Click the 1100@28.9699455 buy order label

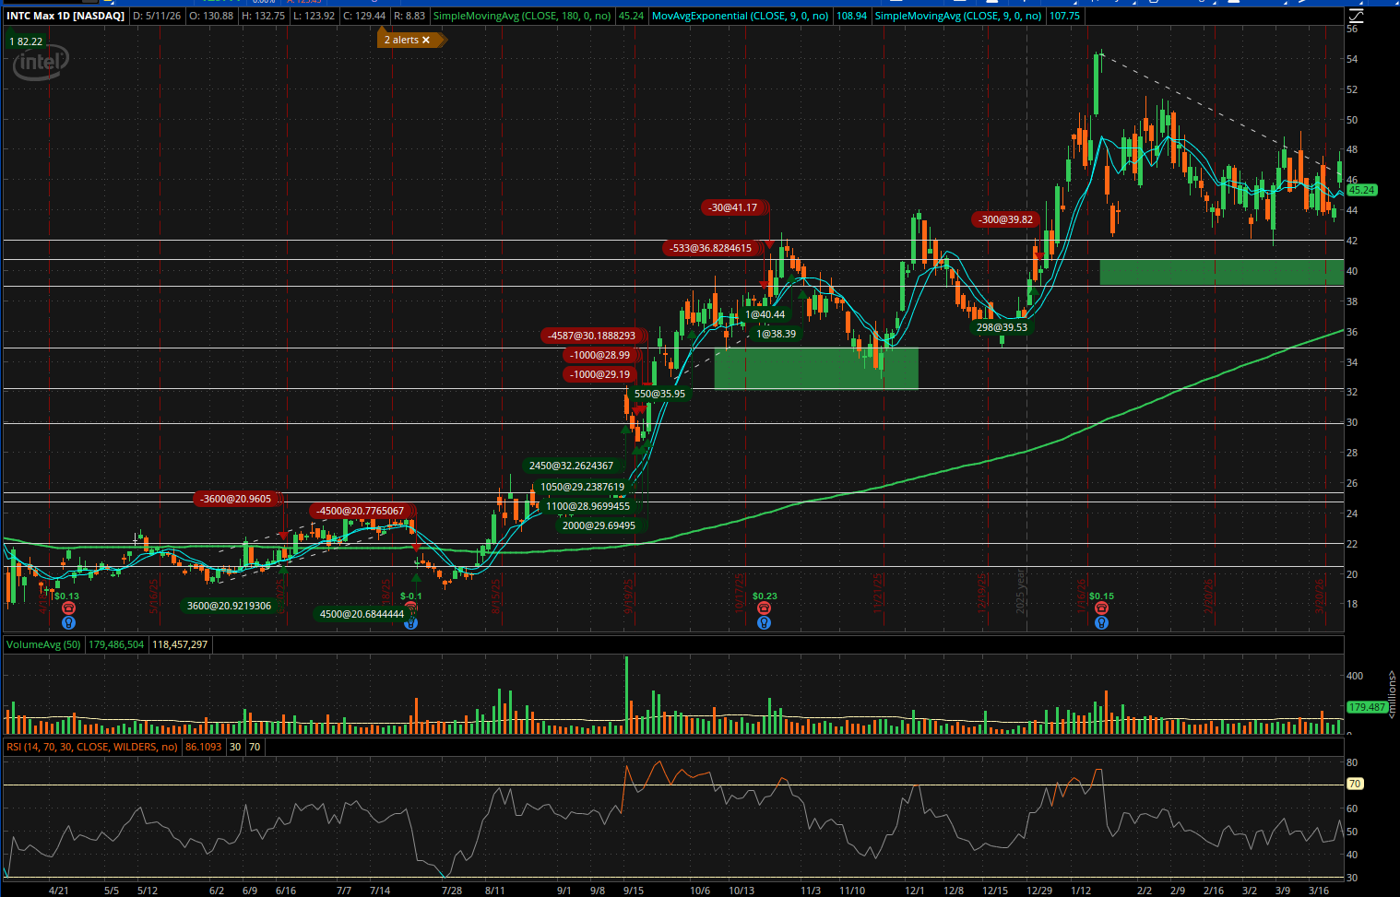(x=587, y=506)
